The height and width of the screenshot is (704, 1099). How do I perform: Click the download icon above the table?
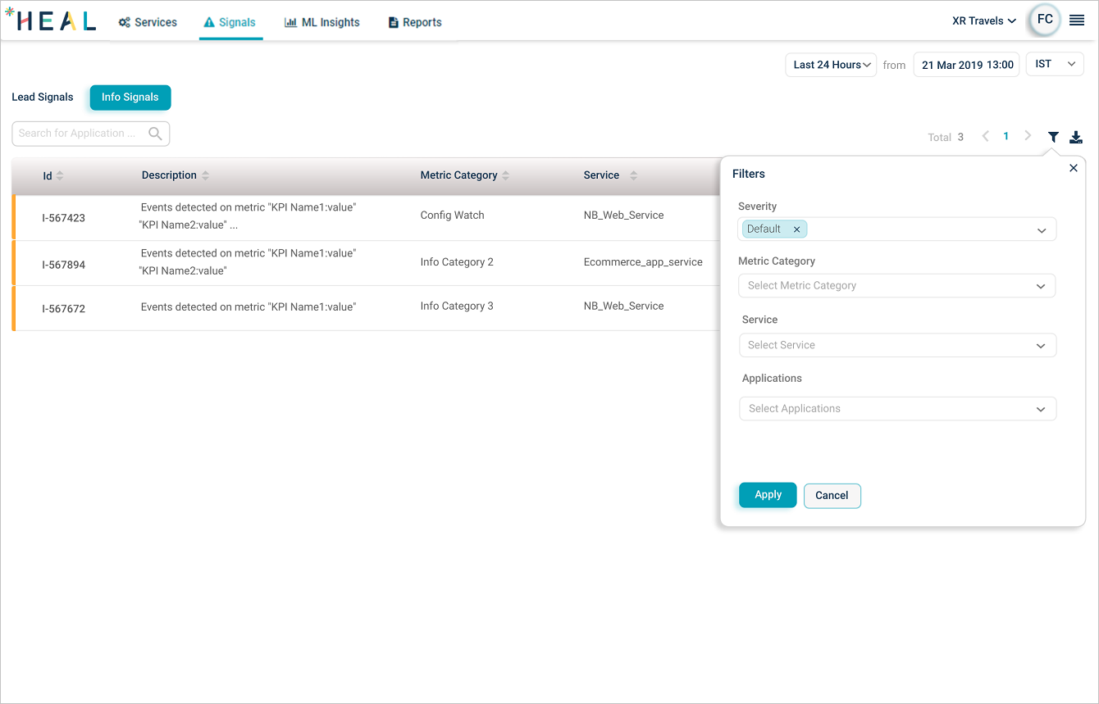click(1076, 137)
